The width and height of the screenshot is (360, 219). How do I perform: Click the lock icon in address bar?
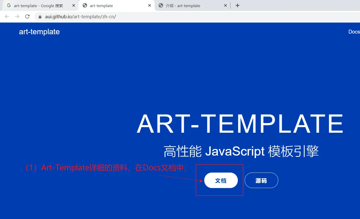pos(40,17)
